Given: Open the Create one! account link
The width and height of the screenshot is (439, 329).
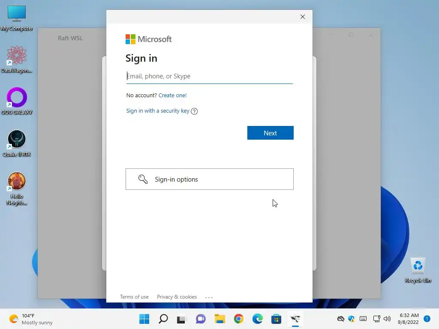Looking at the screenshot, I should tap(172, 95).
